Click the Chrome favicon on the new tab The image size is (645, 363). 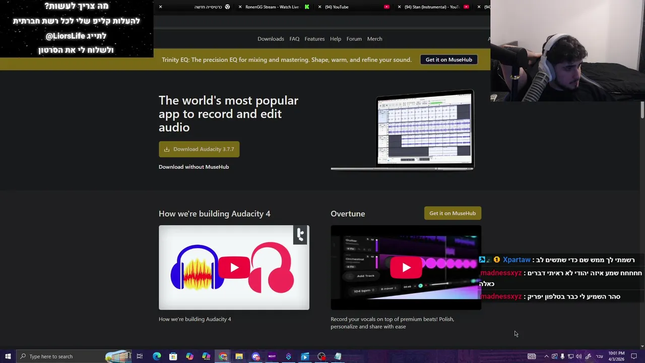[227, 7]
